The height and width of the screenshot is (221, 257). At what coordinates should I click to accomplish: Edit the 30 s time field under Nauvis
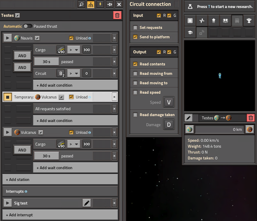(x=47, y=62)
